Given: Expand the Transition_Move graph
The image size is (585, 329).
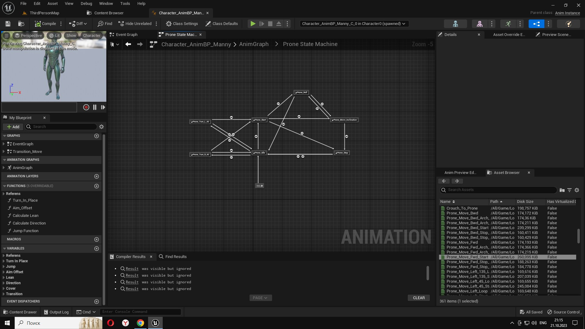Looking at the screenshot, I should (4, 151).
